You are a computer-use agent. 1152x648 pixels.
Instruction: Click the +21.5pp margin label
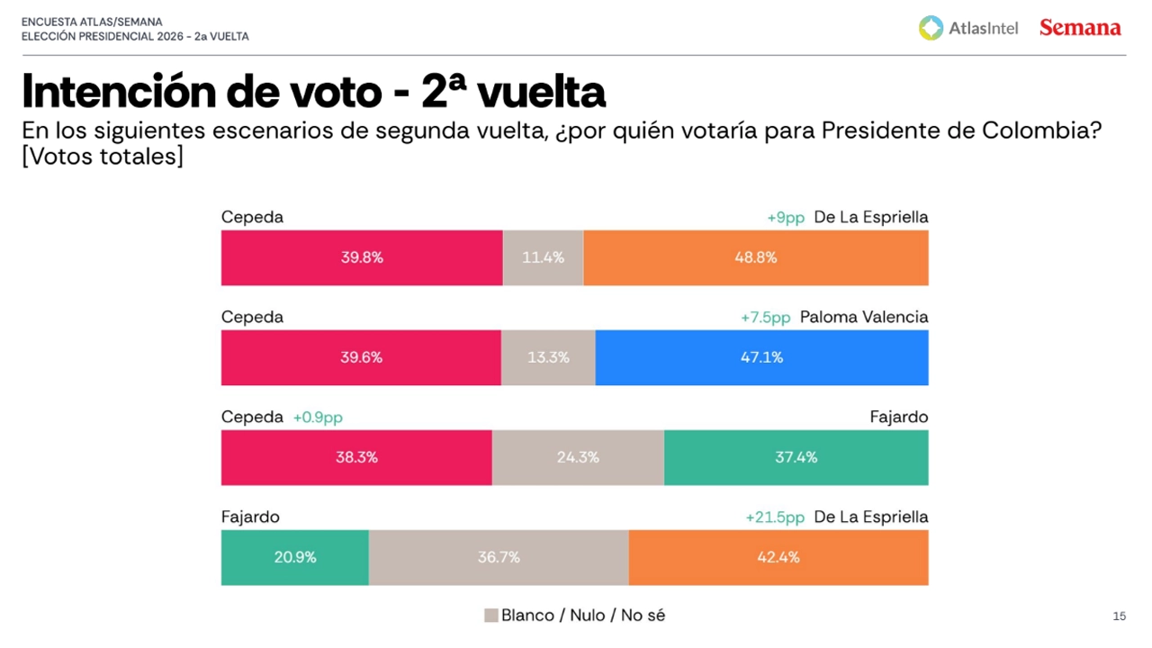coord(775,517)
